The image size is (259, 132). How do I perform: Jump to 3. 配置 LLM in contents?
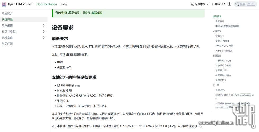pyautogui.click(x=221, y=70)
